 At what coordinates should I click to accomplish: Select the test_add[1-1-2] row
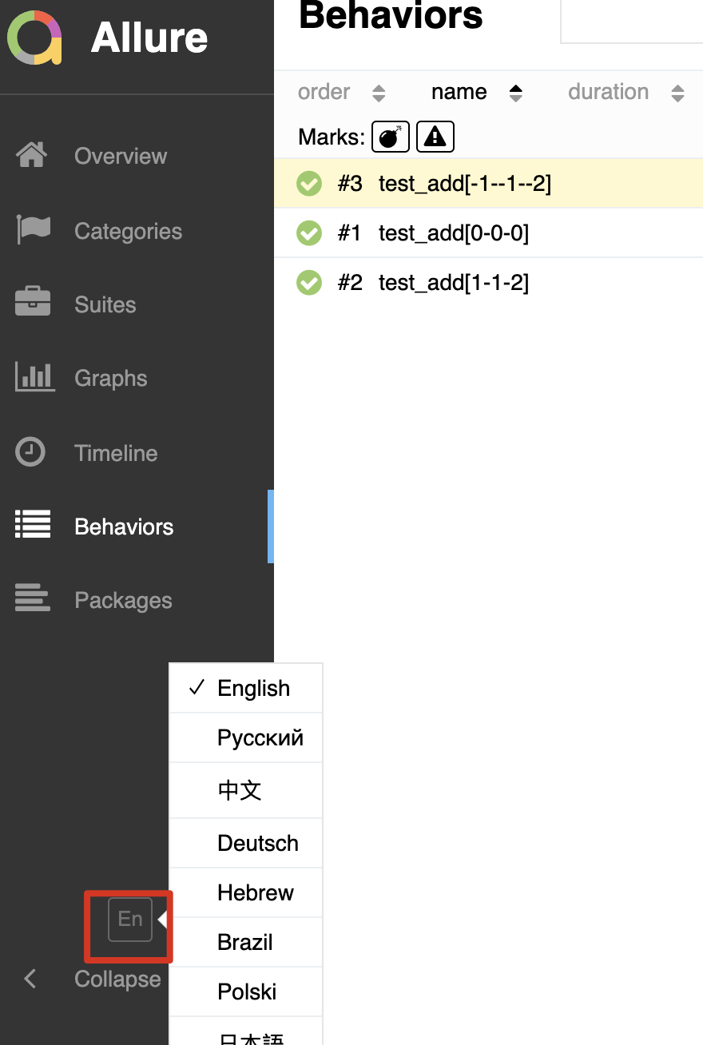pos(453,283)
